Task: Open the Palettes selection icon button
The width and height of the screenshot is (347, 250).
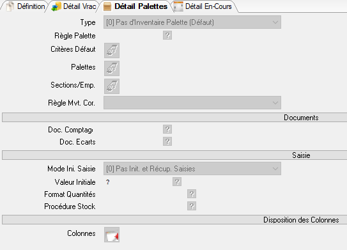Action: point(112,68)
